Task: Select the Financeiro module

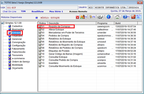Action: pos(17,36)
